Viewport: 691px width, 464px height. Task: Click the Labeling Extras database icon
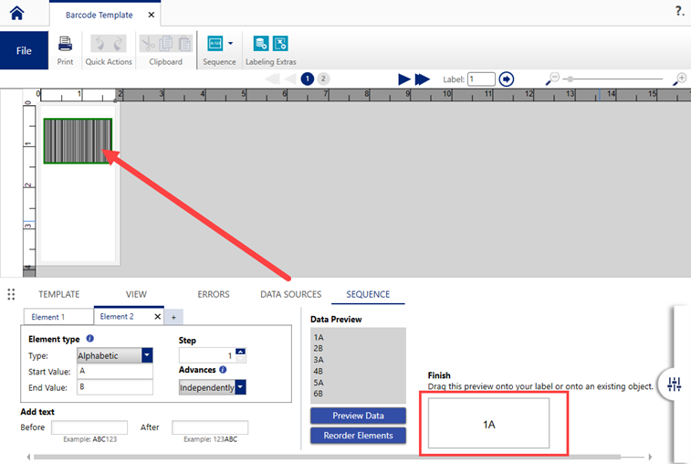[261, 44]
